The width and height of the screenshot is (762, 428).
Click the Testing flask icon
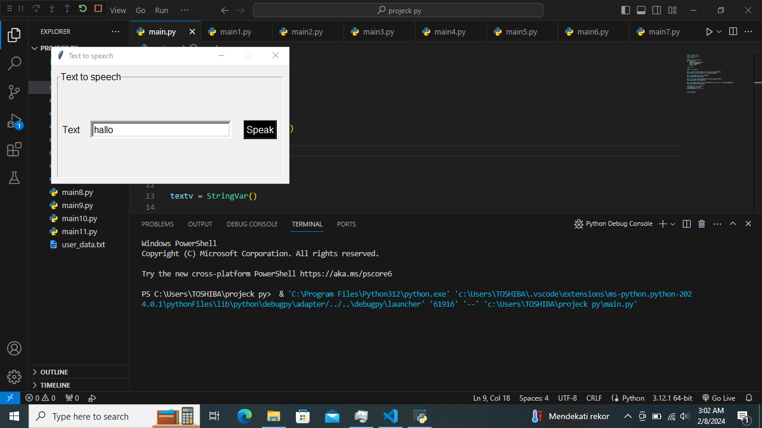click(x=14, y=178)
